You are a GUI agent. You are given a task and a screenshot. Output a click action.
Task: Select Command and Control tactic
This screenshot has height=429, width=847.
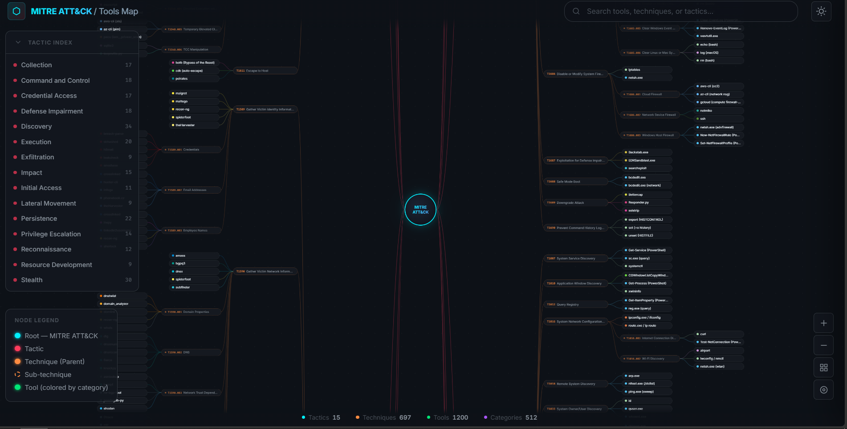point(72,81)
